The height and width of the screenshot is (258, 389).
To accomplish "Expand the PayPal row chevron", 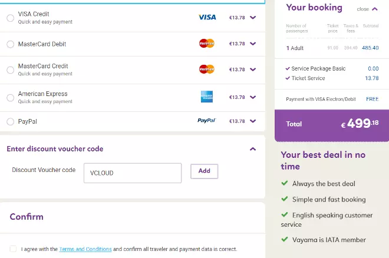I will (x=253, y=121).
